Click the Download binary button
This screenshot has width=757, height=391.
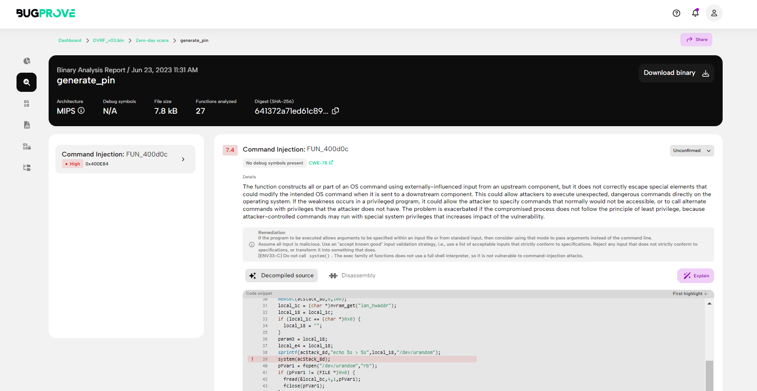coord(676,73)
